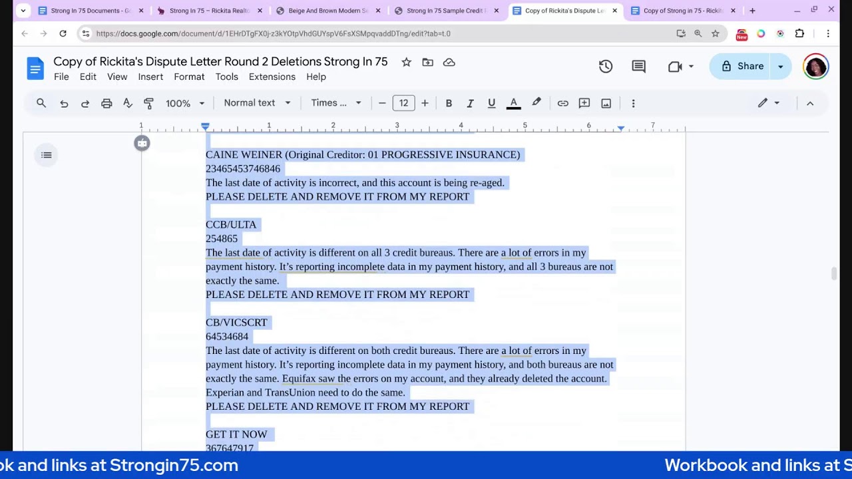
Task: Star this dispute letter document
Action: (406, 62)
